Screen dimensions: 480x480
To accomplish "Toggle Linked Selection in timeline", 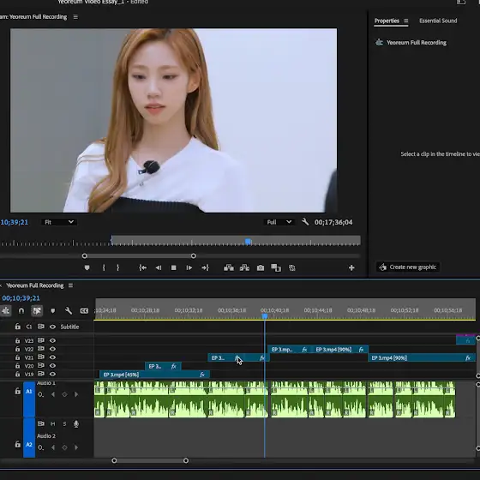I will tap(37, 311).
